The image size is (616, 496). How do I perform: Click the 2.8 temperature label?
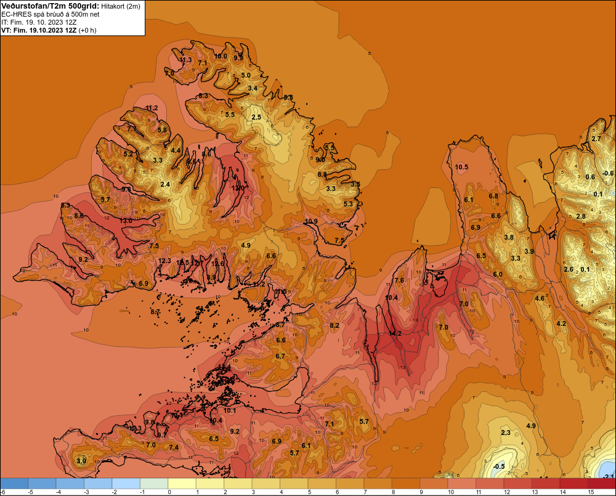[x=581, y=216]
